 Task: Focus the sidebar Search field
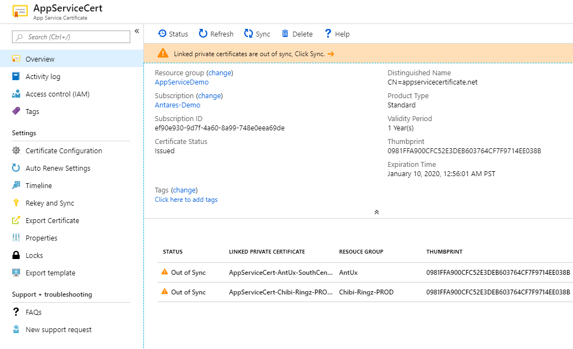point(71,37)
